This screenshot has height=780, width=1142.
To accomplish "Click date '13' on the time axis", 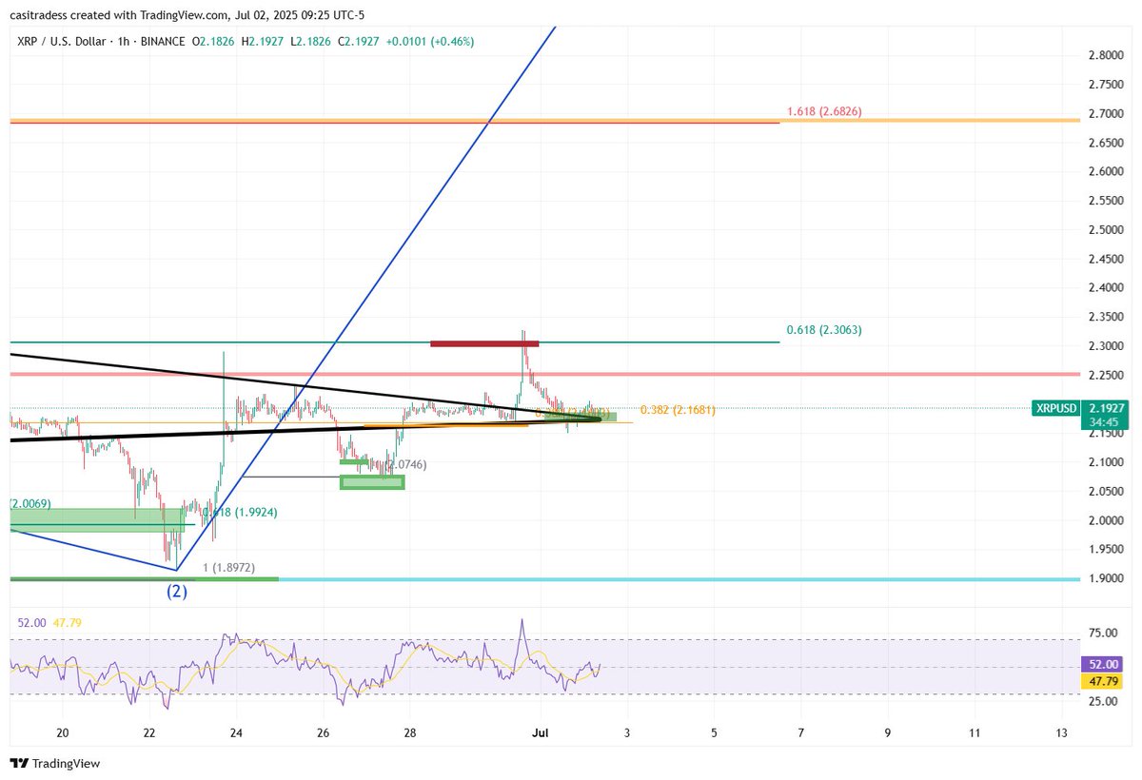I will click(x=1062, y=732).
